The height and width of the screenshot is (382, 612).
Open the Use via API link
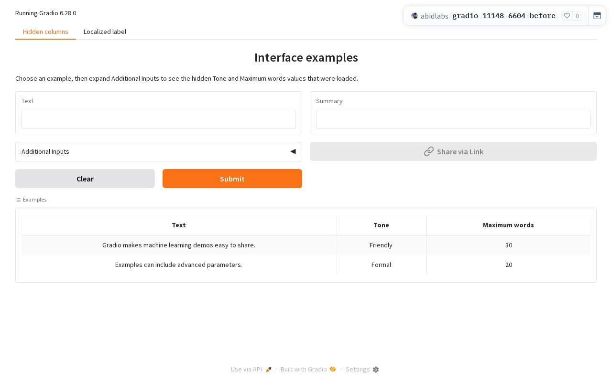pos(251,370)
